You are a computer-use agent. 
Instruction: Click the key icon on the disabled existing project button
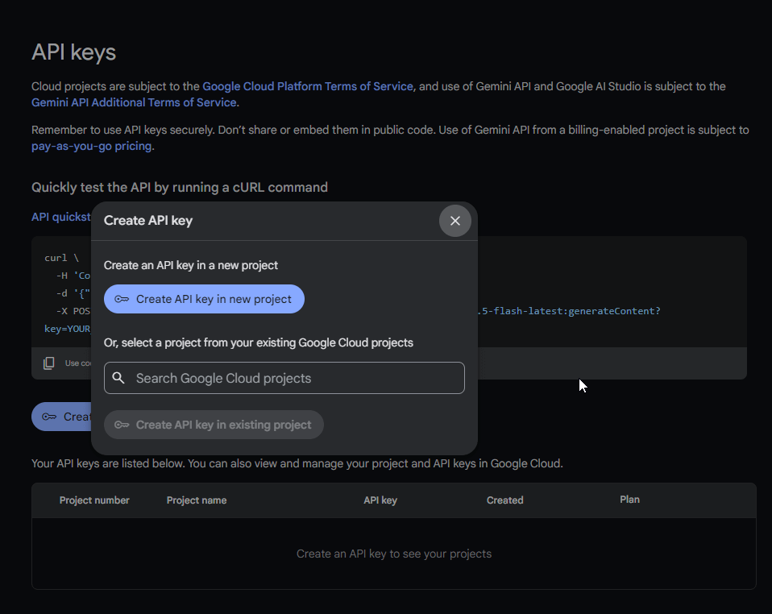(122, 424)
